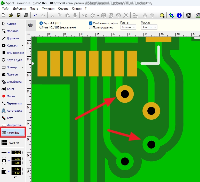The width and height of the screenshot is (200, 182).
Task: Click the track width value 0.10
Action: 16,153
